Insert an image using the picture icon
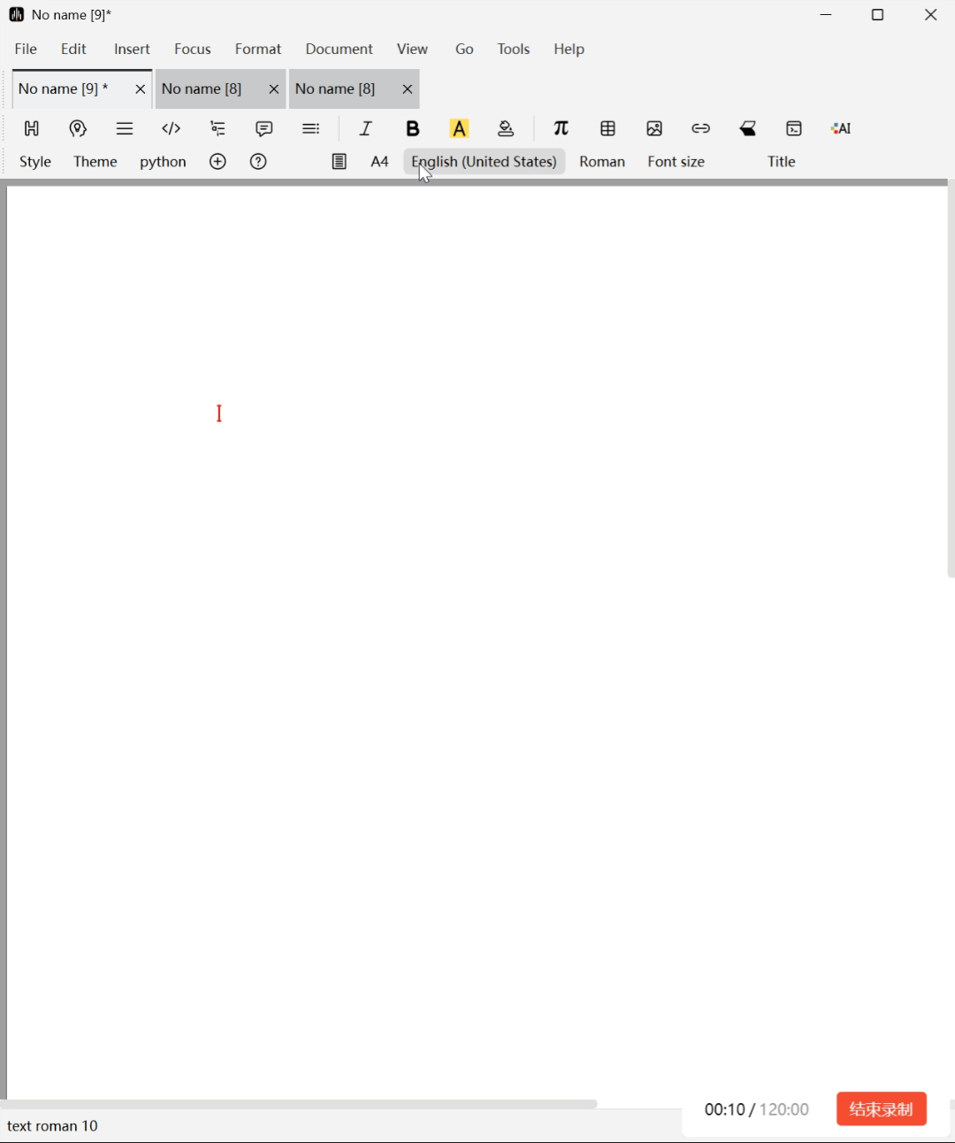Image resolution: width=955 pixels, height=1143 pixels. [x=654, y=128]
